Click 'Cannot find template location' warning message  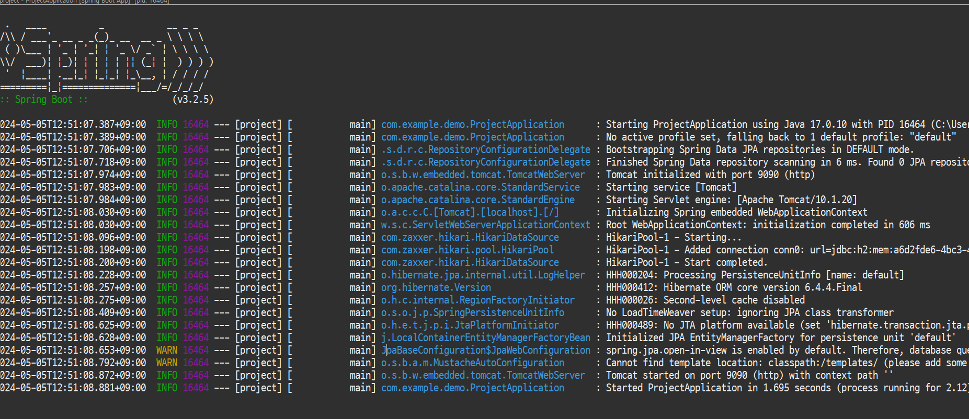click(787, 363)
